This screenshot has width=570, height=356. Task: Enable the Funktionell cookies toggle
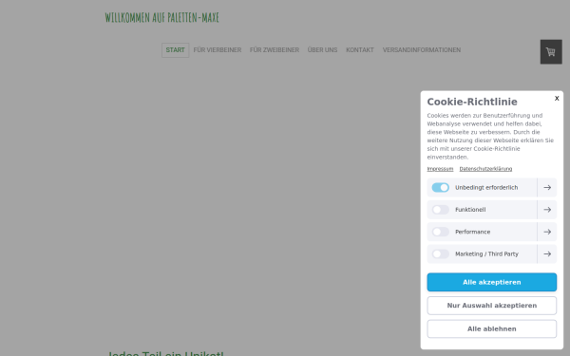tap(440, 210)
